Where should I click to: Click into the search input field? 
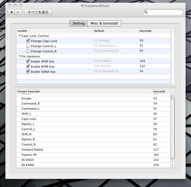click(165, 12)
